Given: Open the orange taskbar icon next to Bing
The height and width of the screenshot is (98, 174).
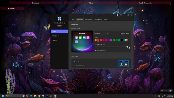Looking at the screenshot, I should tap(27, 96).
